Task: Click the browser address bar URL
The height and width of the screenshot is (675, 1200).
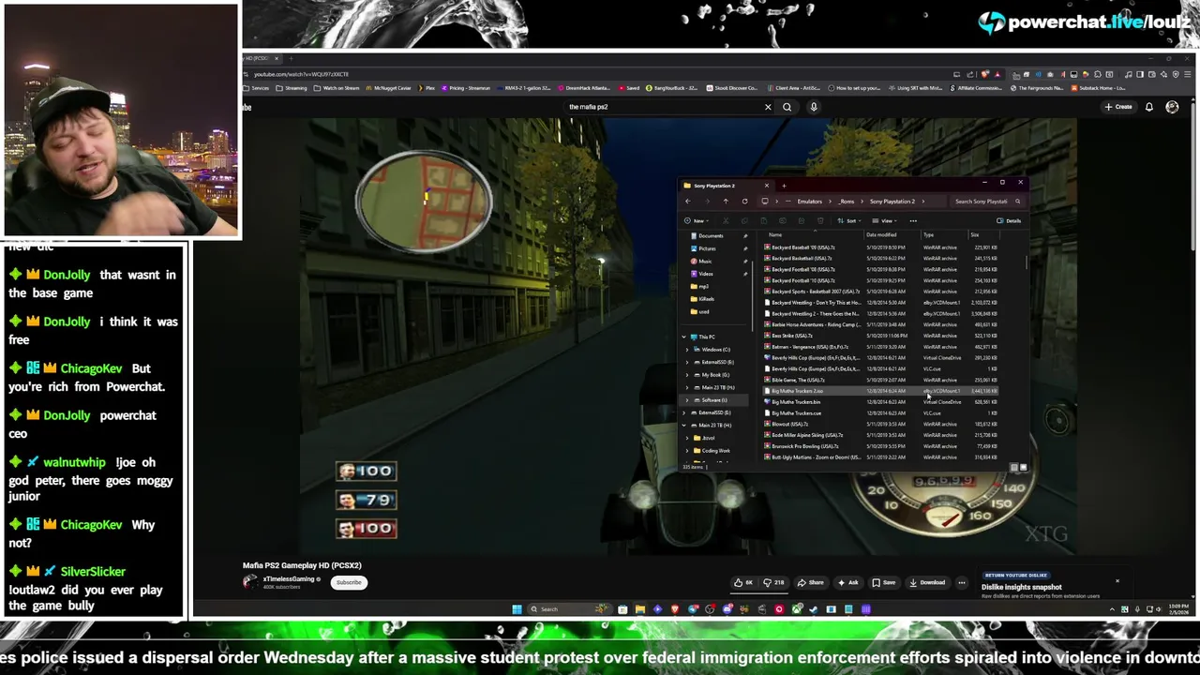Action: 301,74
